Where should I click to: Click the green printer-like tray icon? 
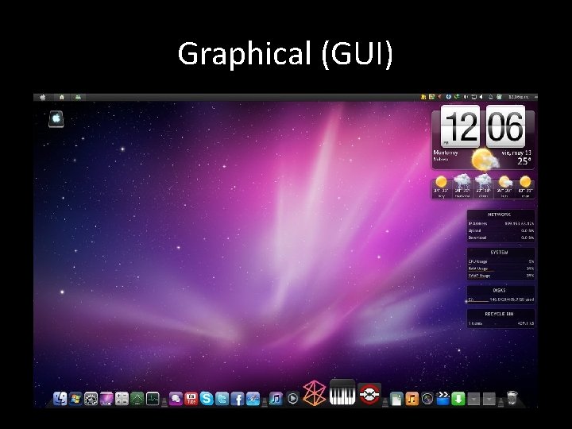(x=500, y=97)
